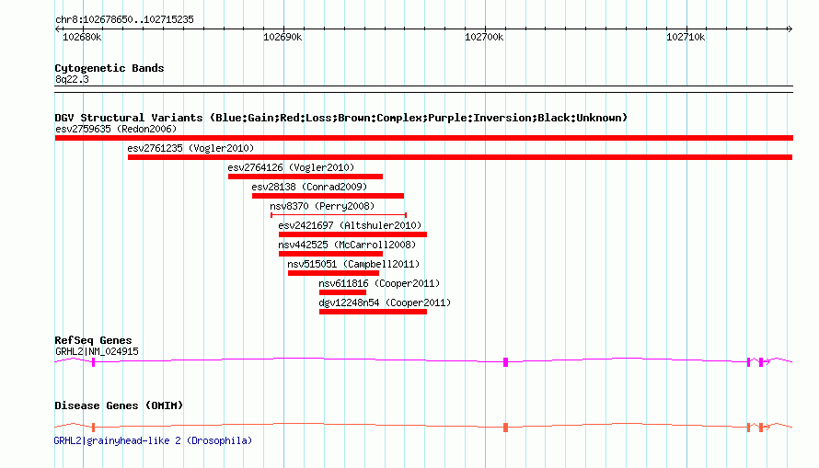Select the esv2764126 red bar
Screen dimensions: 819x468
coord(305,177)
